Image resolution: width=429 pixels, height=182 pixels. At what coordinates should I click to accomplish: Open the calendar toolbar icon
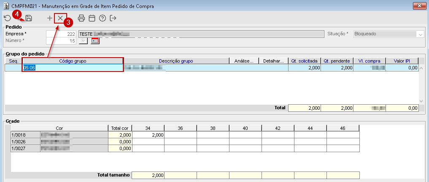point(92,18)
